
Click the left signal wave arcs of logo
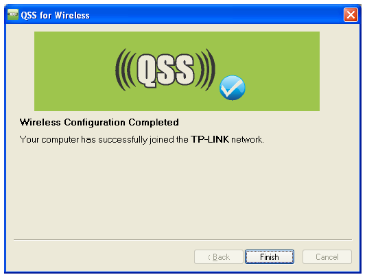coord(126,70)
